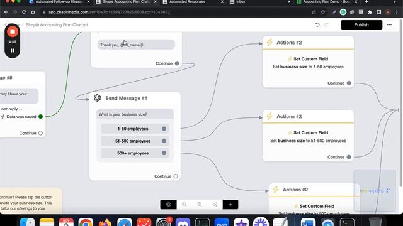Open Set Custom Field for 1-50 employees
Image resolution: width=403 pixels, height=226 pixels.
308,63
